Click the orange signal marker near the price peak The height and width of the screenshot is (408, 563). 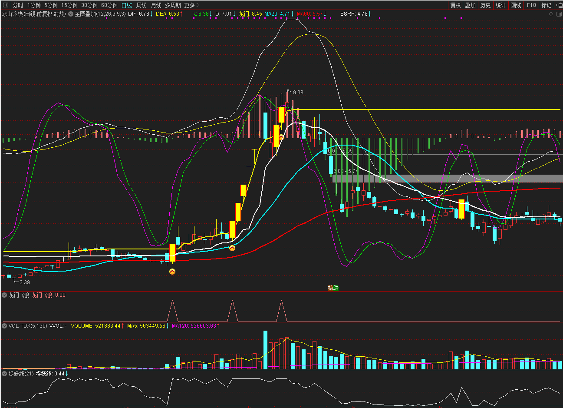coord(281,138)
